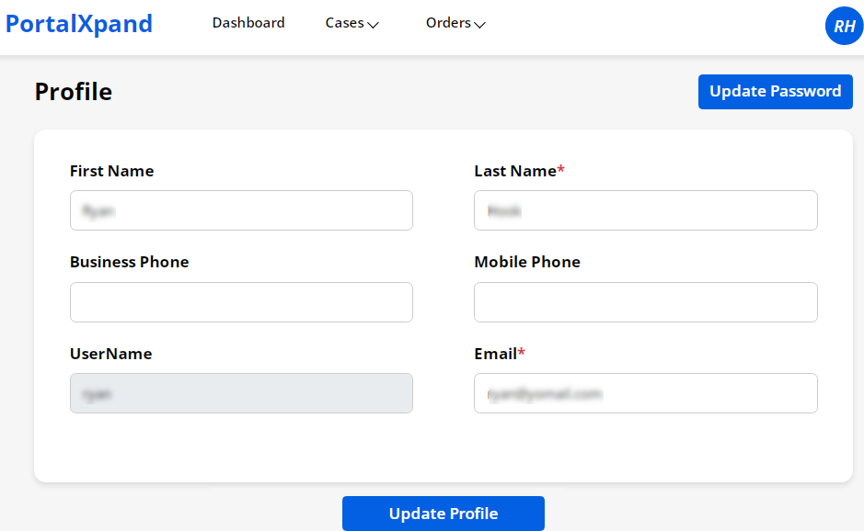
Task: Open the Orders menu
Action: [x=448, y=23]
